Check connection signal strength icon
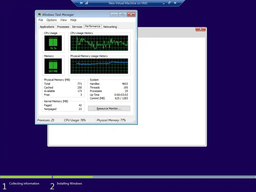This screenshot has height=192, width=256. coord(86,3)
